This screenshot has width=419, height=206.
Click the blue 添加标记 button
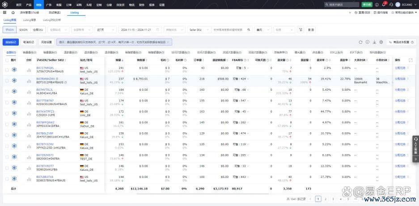click(11, 42)
